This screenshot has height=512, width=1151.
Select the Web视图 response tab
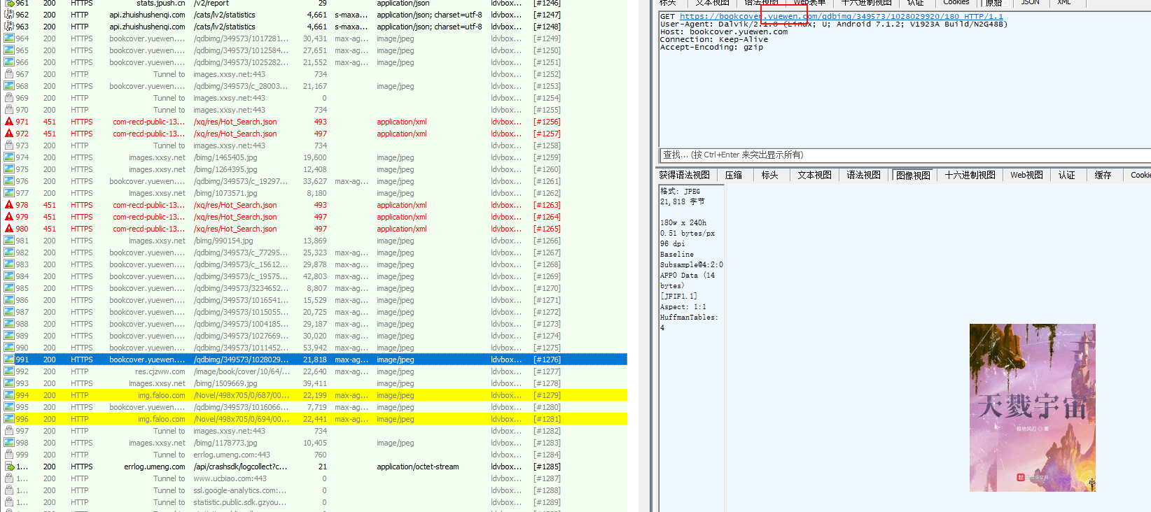coord(1026,175)
